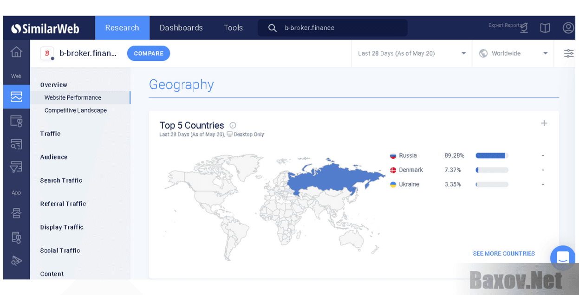This screenshot has width=579, height=295.
Task: Click the filter settings sliders icon
Action: (x=568, y=53)
